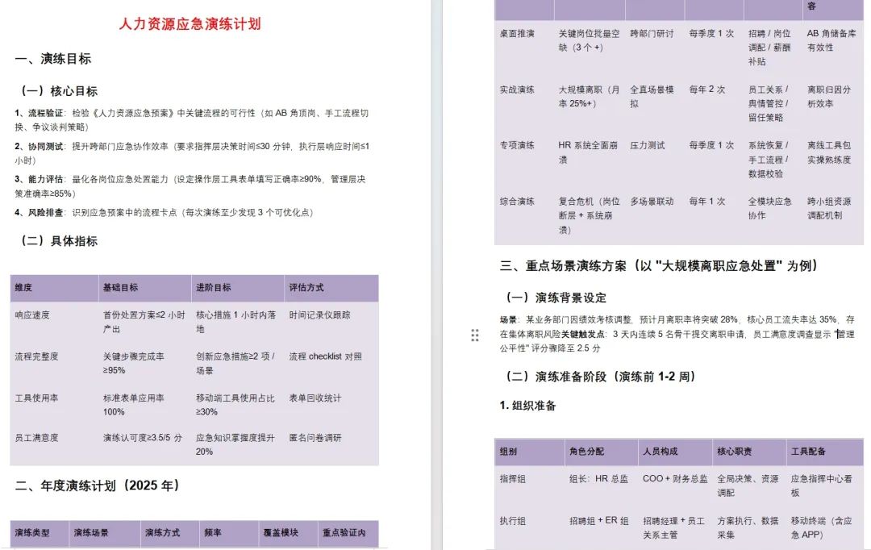Click table header 演练类型
The height and width of the screenshot is (550, 871).
pyautogui.click(x=32, y=533)
